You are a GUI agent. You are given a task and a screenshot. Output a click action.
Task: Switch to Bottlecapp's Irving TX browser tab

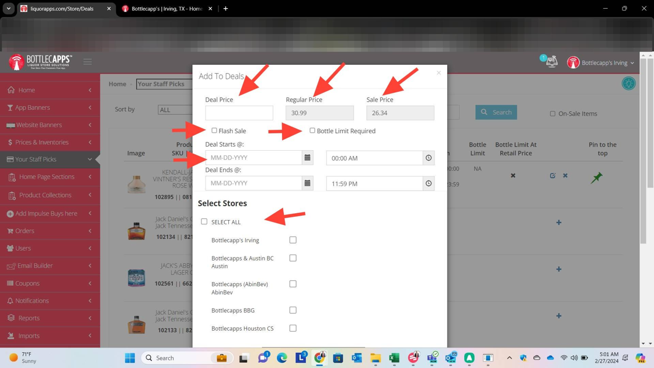click(167, 8)
